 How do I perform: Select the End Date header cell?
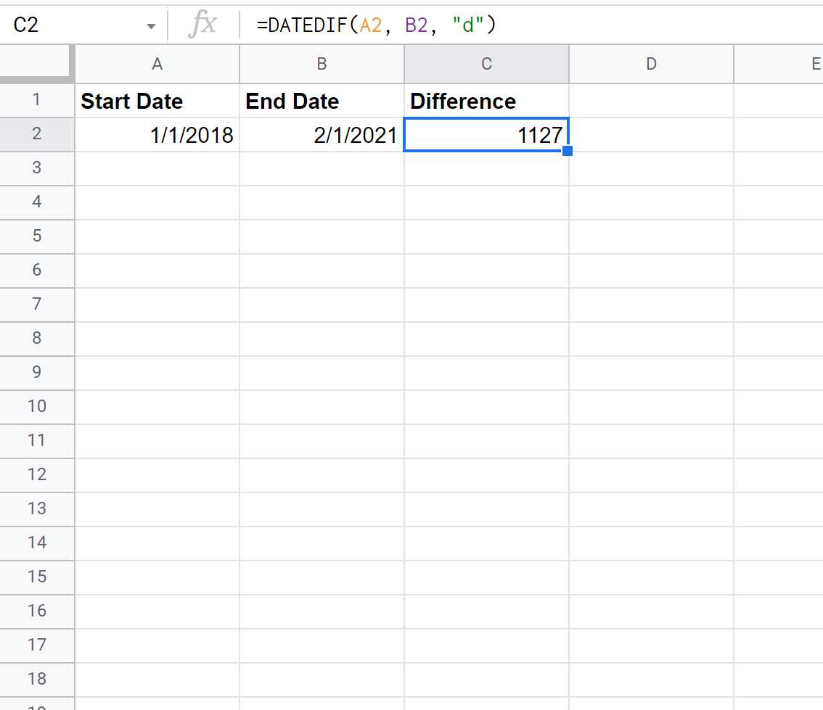[322, 101]
